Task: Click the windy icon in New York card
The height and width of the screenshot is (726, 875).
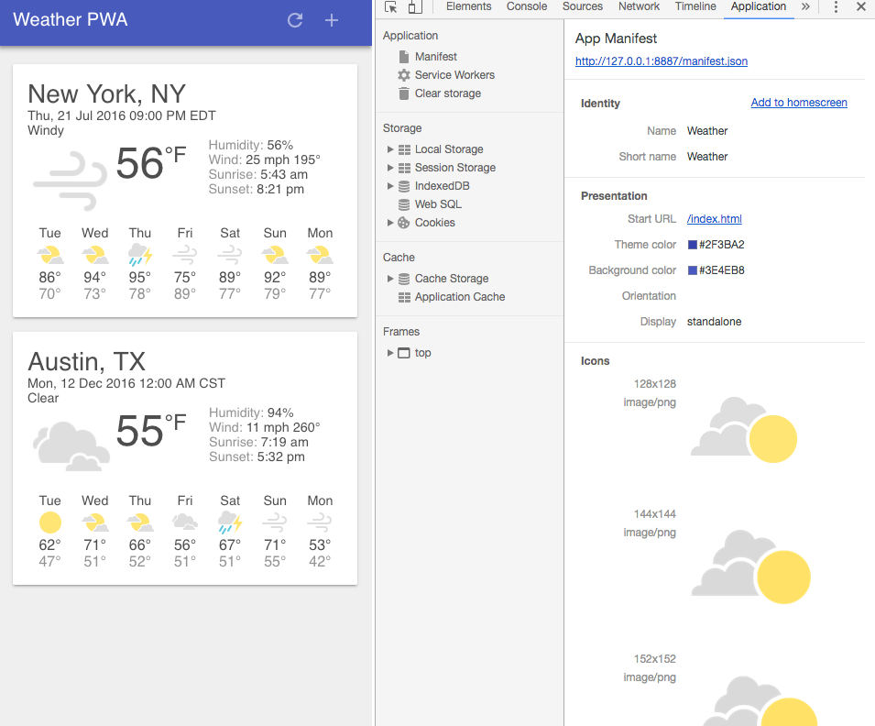Action: point(70,180)
